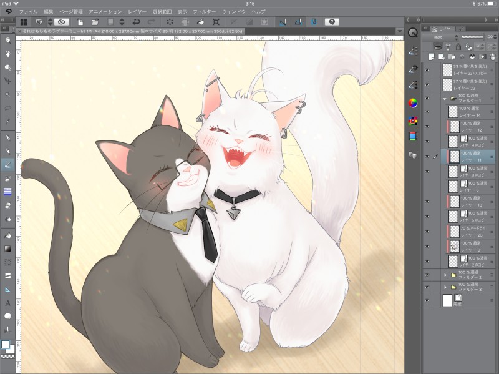499x374 pixels.
Task: Open the ウィンドウ menu
Action: [x=233, y=11]
